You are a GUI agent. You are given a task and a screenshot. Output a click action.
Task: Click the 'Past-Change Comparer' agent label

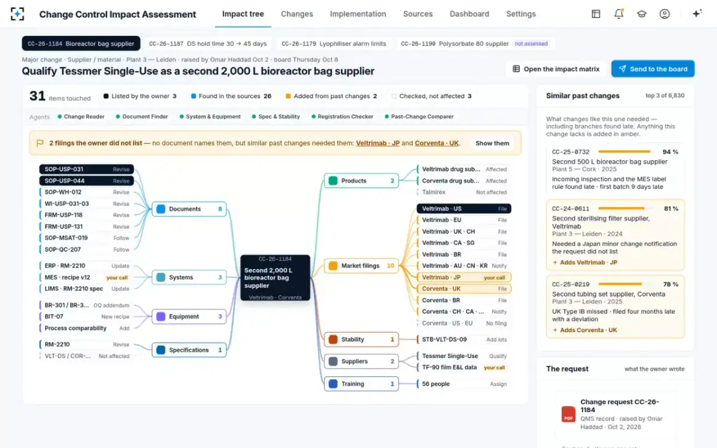(422, 116)
